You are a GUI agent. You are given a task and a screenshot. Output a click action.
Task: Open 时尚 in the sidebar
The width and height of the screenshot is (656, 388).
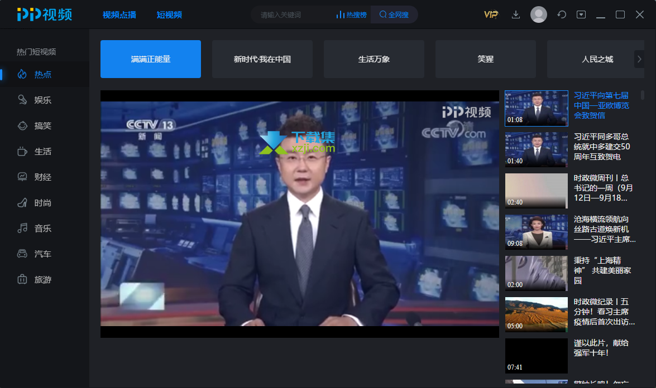[x=45, y=202]
